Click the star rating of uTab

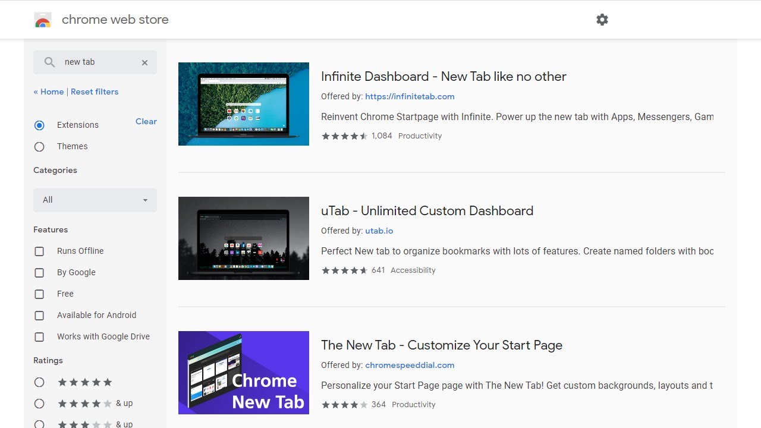(345, 270)
